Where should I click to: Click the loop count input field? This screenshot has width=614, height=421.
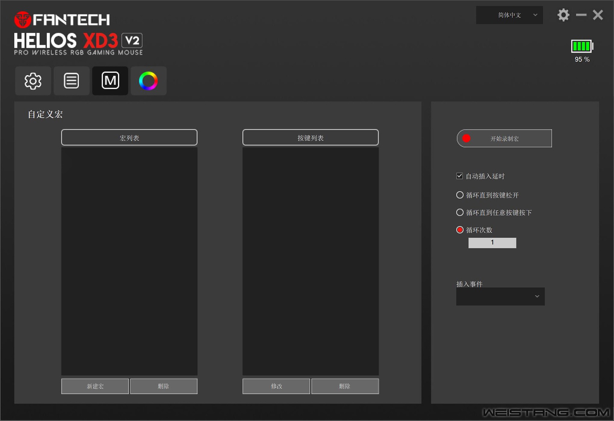492,243
